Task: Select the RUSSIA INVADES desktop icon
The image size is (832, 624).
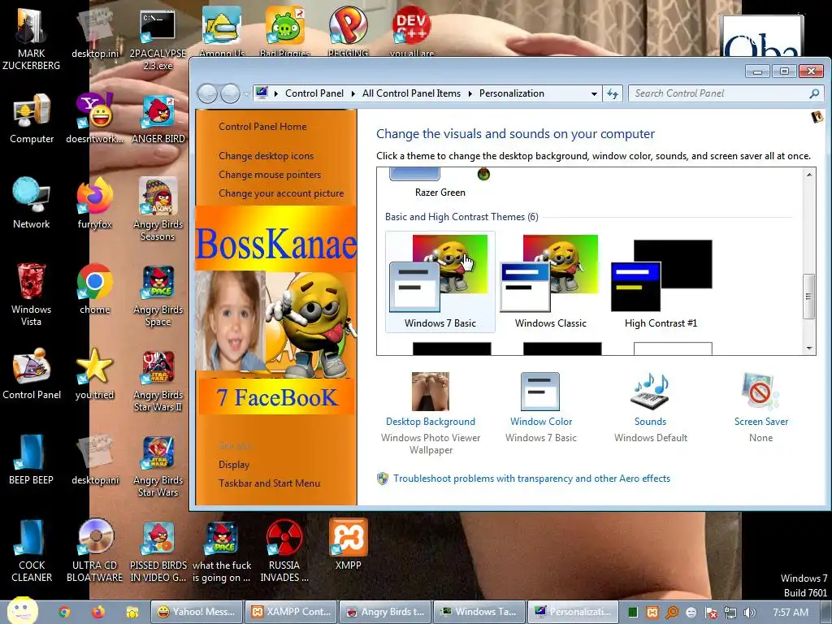Action: (x=284, y=551)
